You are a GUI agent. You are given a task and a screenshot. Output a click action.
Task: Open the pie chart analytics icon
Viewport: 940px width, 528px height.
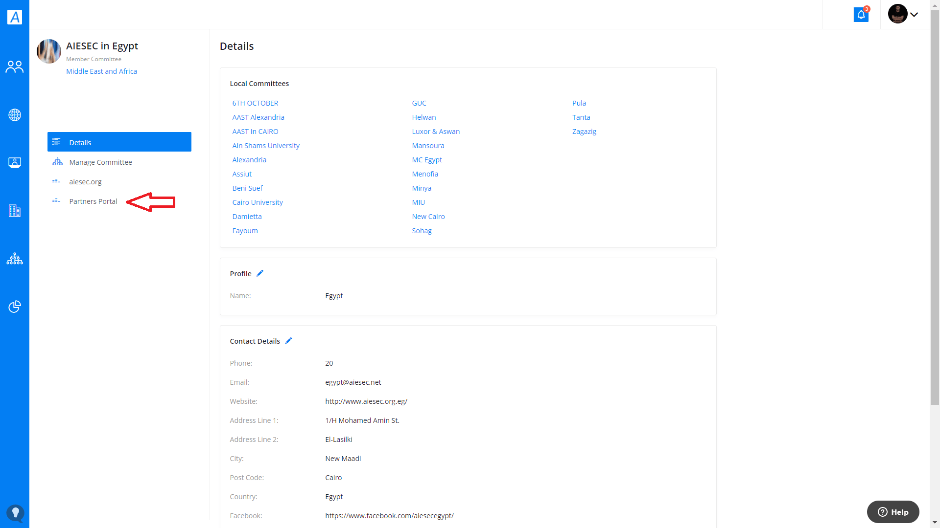15,307
